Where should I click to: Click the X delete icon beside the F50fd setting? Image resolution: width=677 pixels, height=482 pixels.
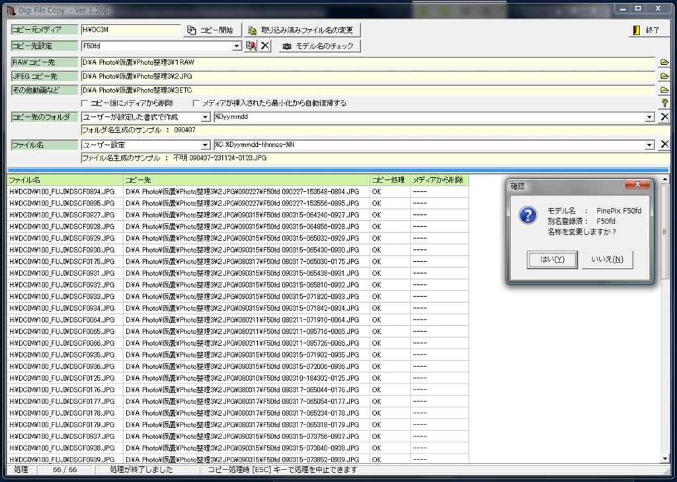tap(265, 46)
